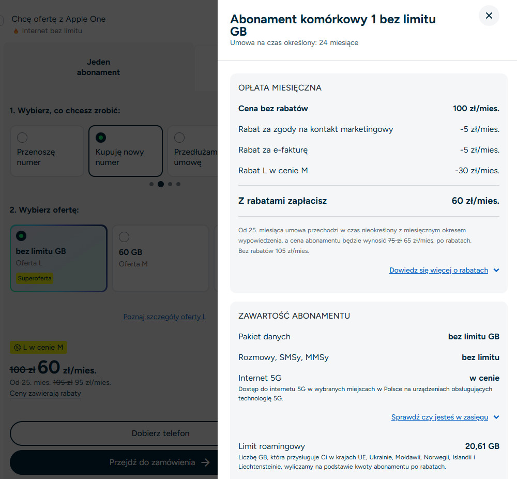Expand "Dowiedz się więcej o rabatach" section
Screen dimensions: 517x479
point(444,270)
